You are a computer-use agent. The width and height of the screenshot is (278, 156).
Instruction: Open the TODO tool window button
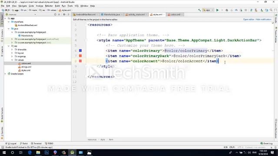tap(49, 143)
